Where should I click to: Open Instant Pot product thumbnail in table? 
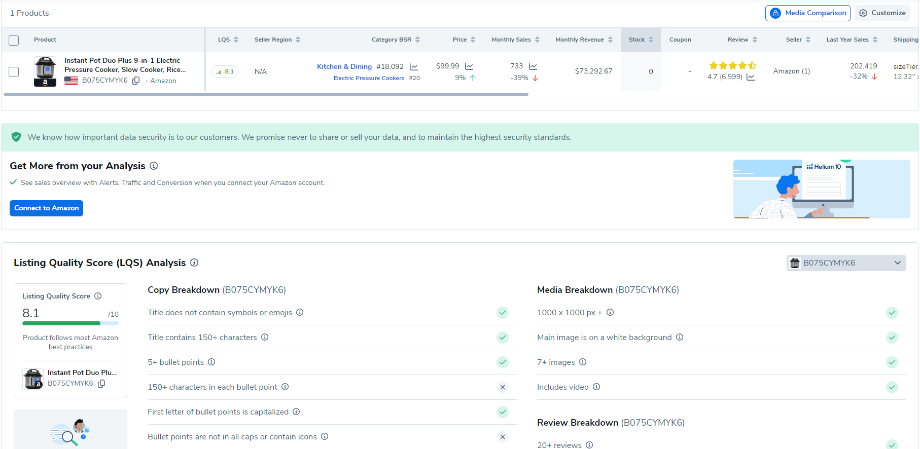[x=45, y=71]
